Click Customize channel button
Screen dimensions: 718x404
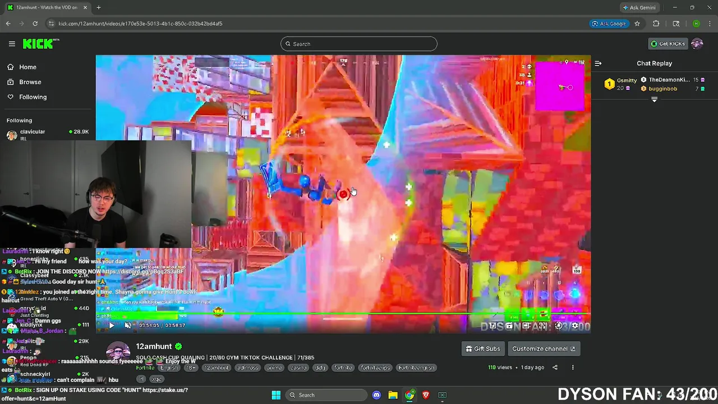[544, 348]
